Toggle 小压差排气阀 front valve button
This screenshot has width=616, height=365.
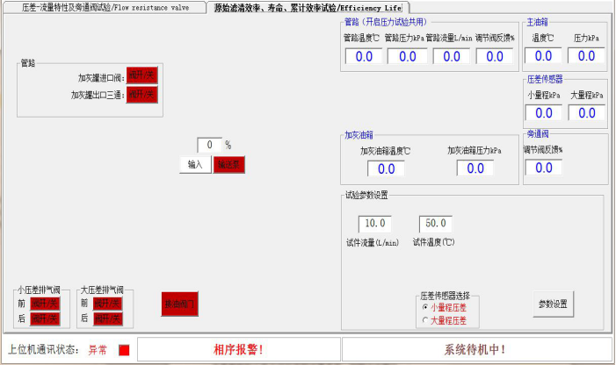pyautogui.click(x=45, y=304)
